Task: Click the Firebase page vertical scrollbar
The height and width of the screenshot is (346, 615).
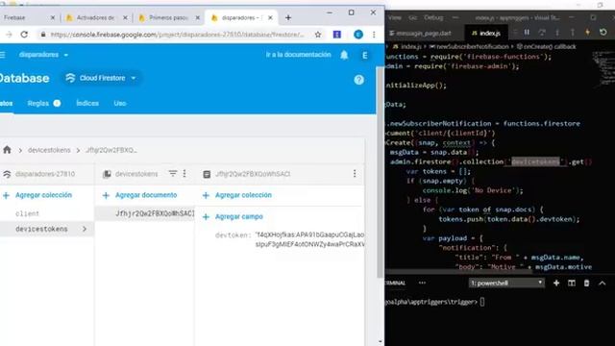Action: 381,173
